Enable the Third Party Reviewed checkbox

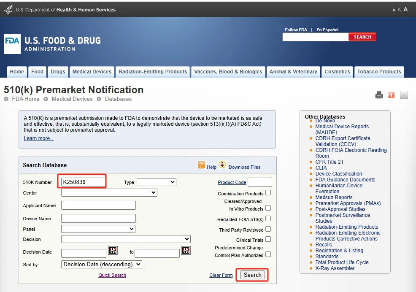[x=268, y=229]
